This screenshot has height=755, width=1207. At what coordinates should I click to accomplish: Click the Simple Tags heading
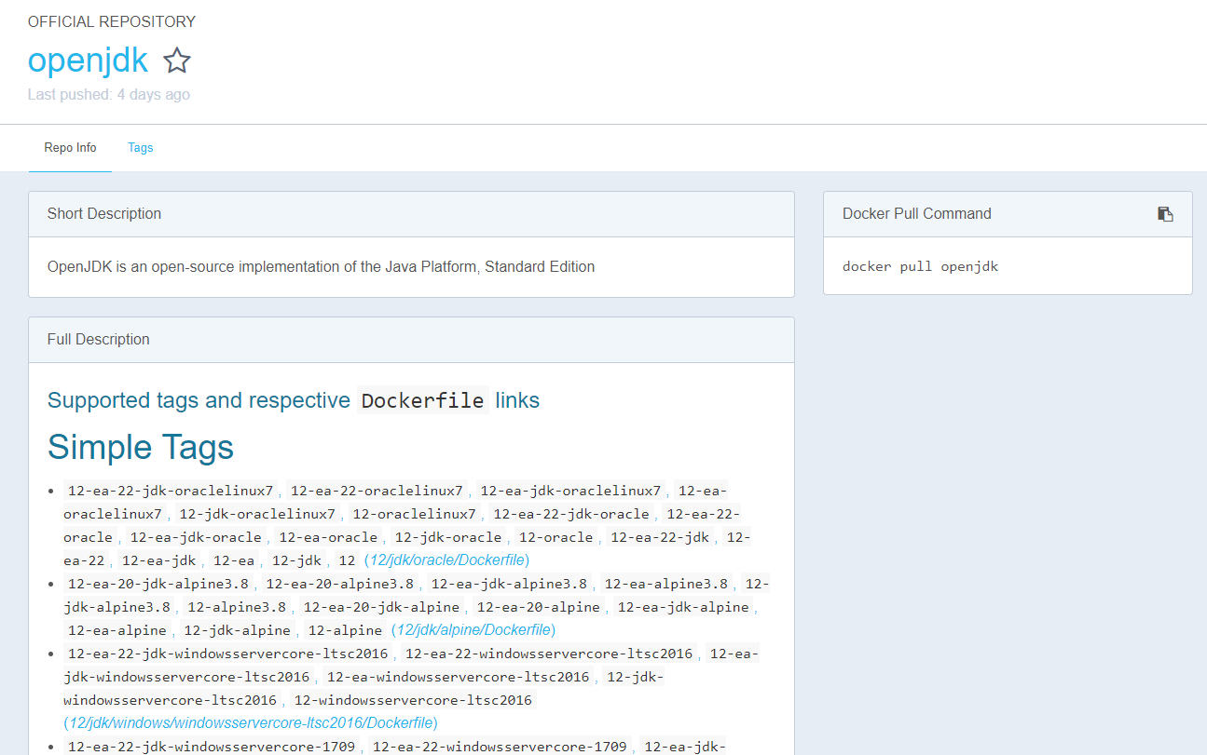(141, 448)
